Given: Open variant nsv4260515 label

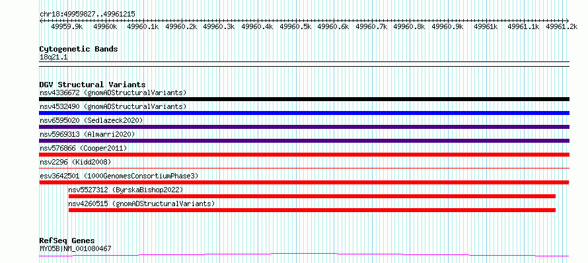Looking at the screenshot, I should [141, 204].
